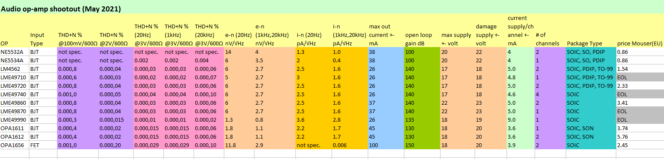This screenshot has width=664, height=159.
Task: Select the 'Input Type' header cell
Action: tap(43, 30)
